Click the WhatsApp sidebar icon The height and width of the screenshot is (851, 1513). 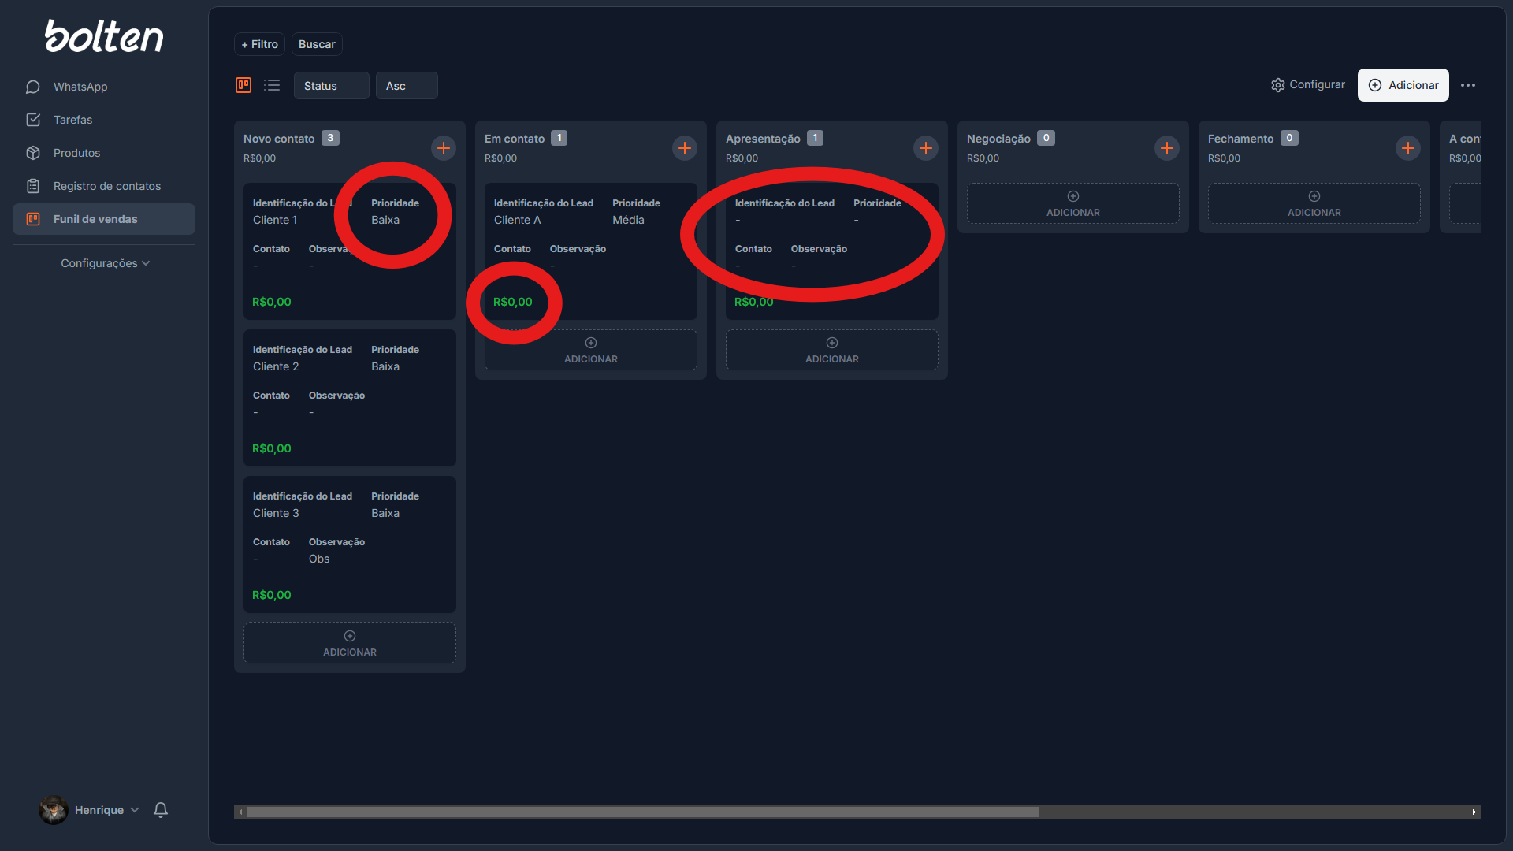[x=33, y=86]
